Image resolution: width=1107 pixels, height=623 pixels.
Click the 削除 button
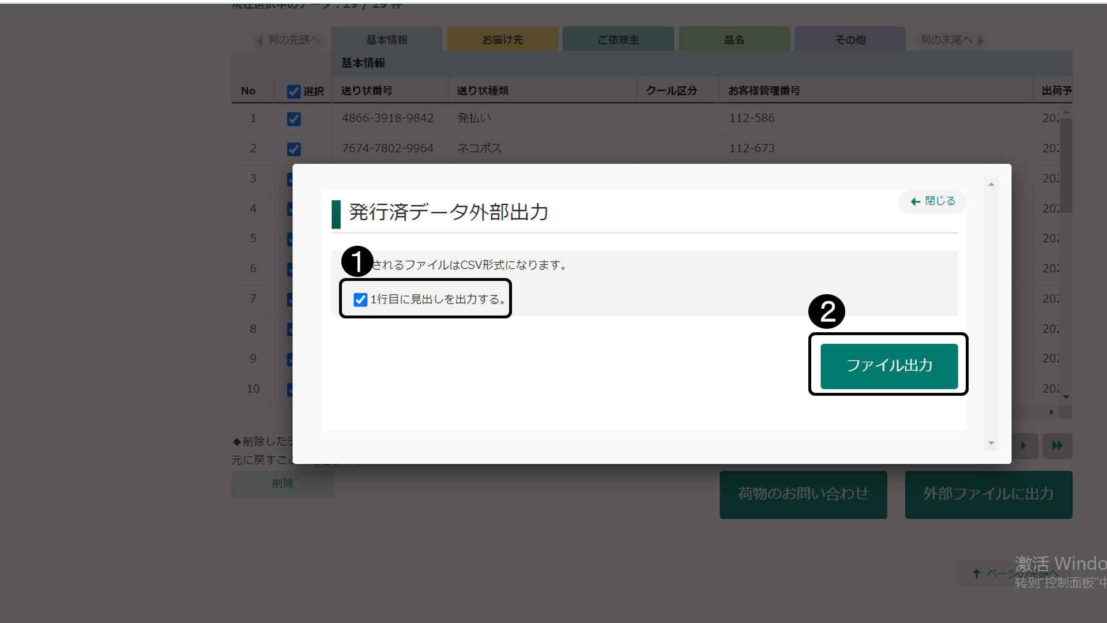point(283,483)
